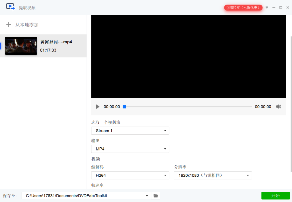292x202 pixels.
Task: Click the playback progress slider handle
Action: pyautogui.click(x=125, y=107)
